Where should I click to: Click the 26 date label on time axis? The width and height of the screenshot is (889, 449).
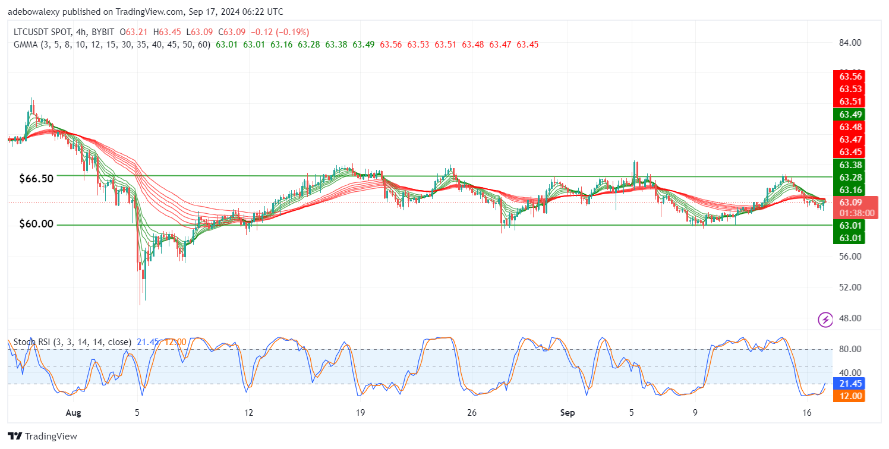472,412
